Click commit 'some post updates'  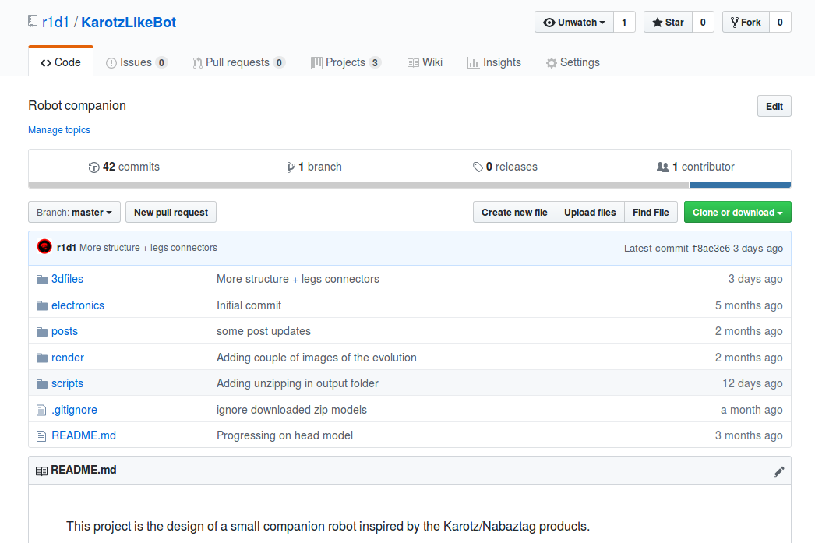263,332
